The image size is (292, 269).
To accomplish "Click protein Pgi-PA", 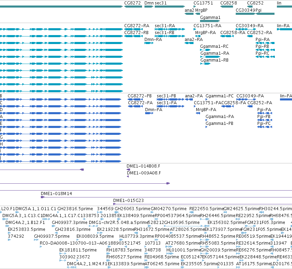I will coord(264,110).
